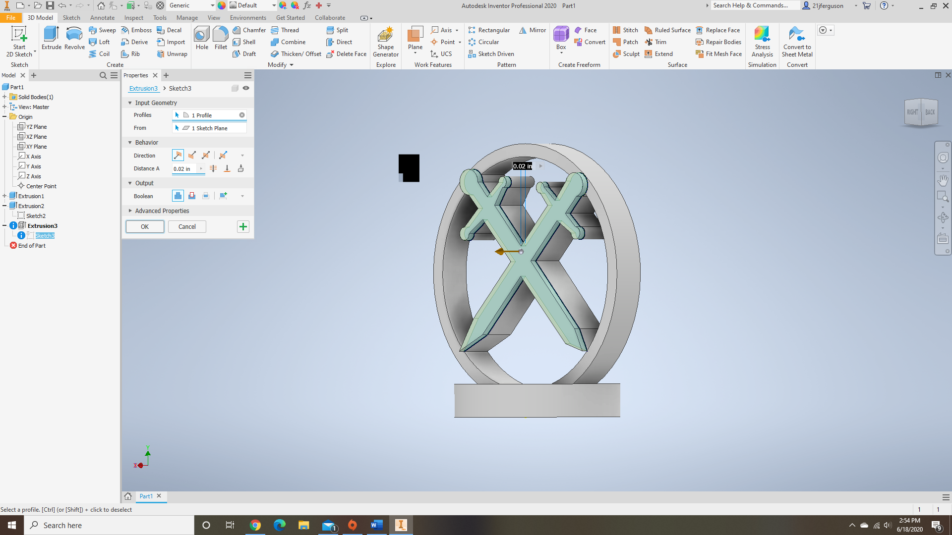The width and height of the screenshot is (952, 535).
Task: Choose Intersect boolean operation
Action: click(x=206, y=196)
